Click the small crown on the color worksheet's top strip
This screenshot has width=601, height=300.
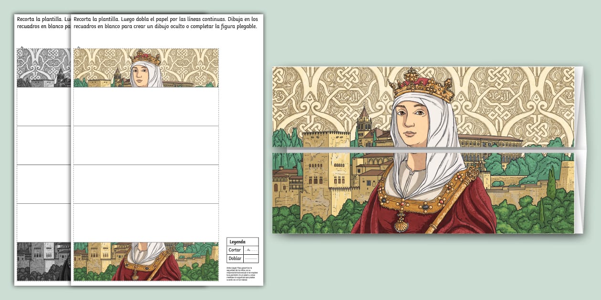click(145, 58)
